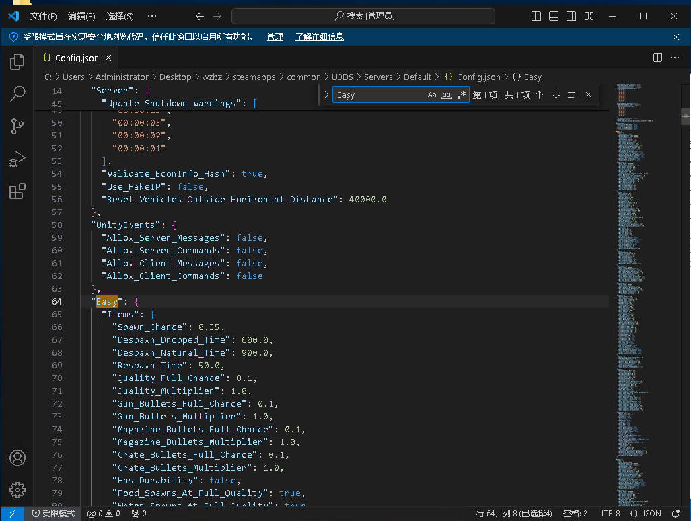Click the find input field containing Easy
The height and width of the screenshot is (521, 691).
click(x=378, y=95)
